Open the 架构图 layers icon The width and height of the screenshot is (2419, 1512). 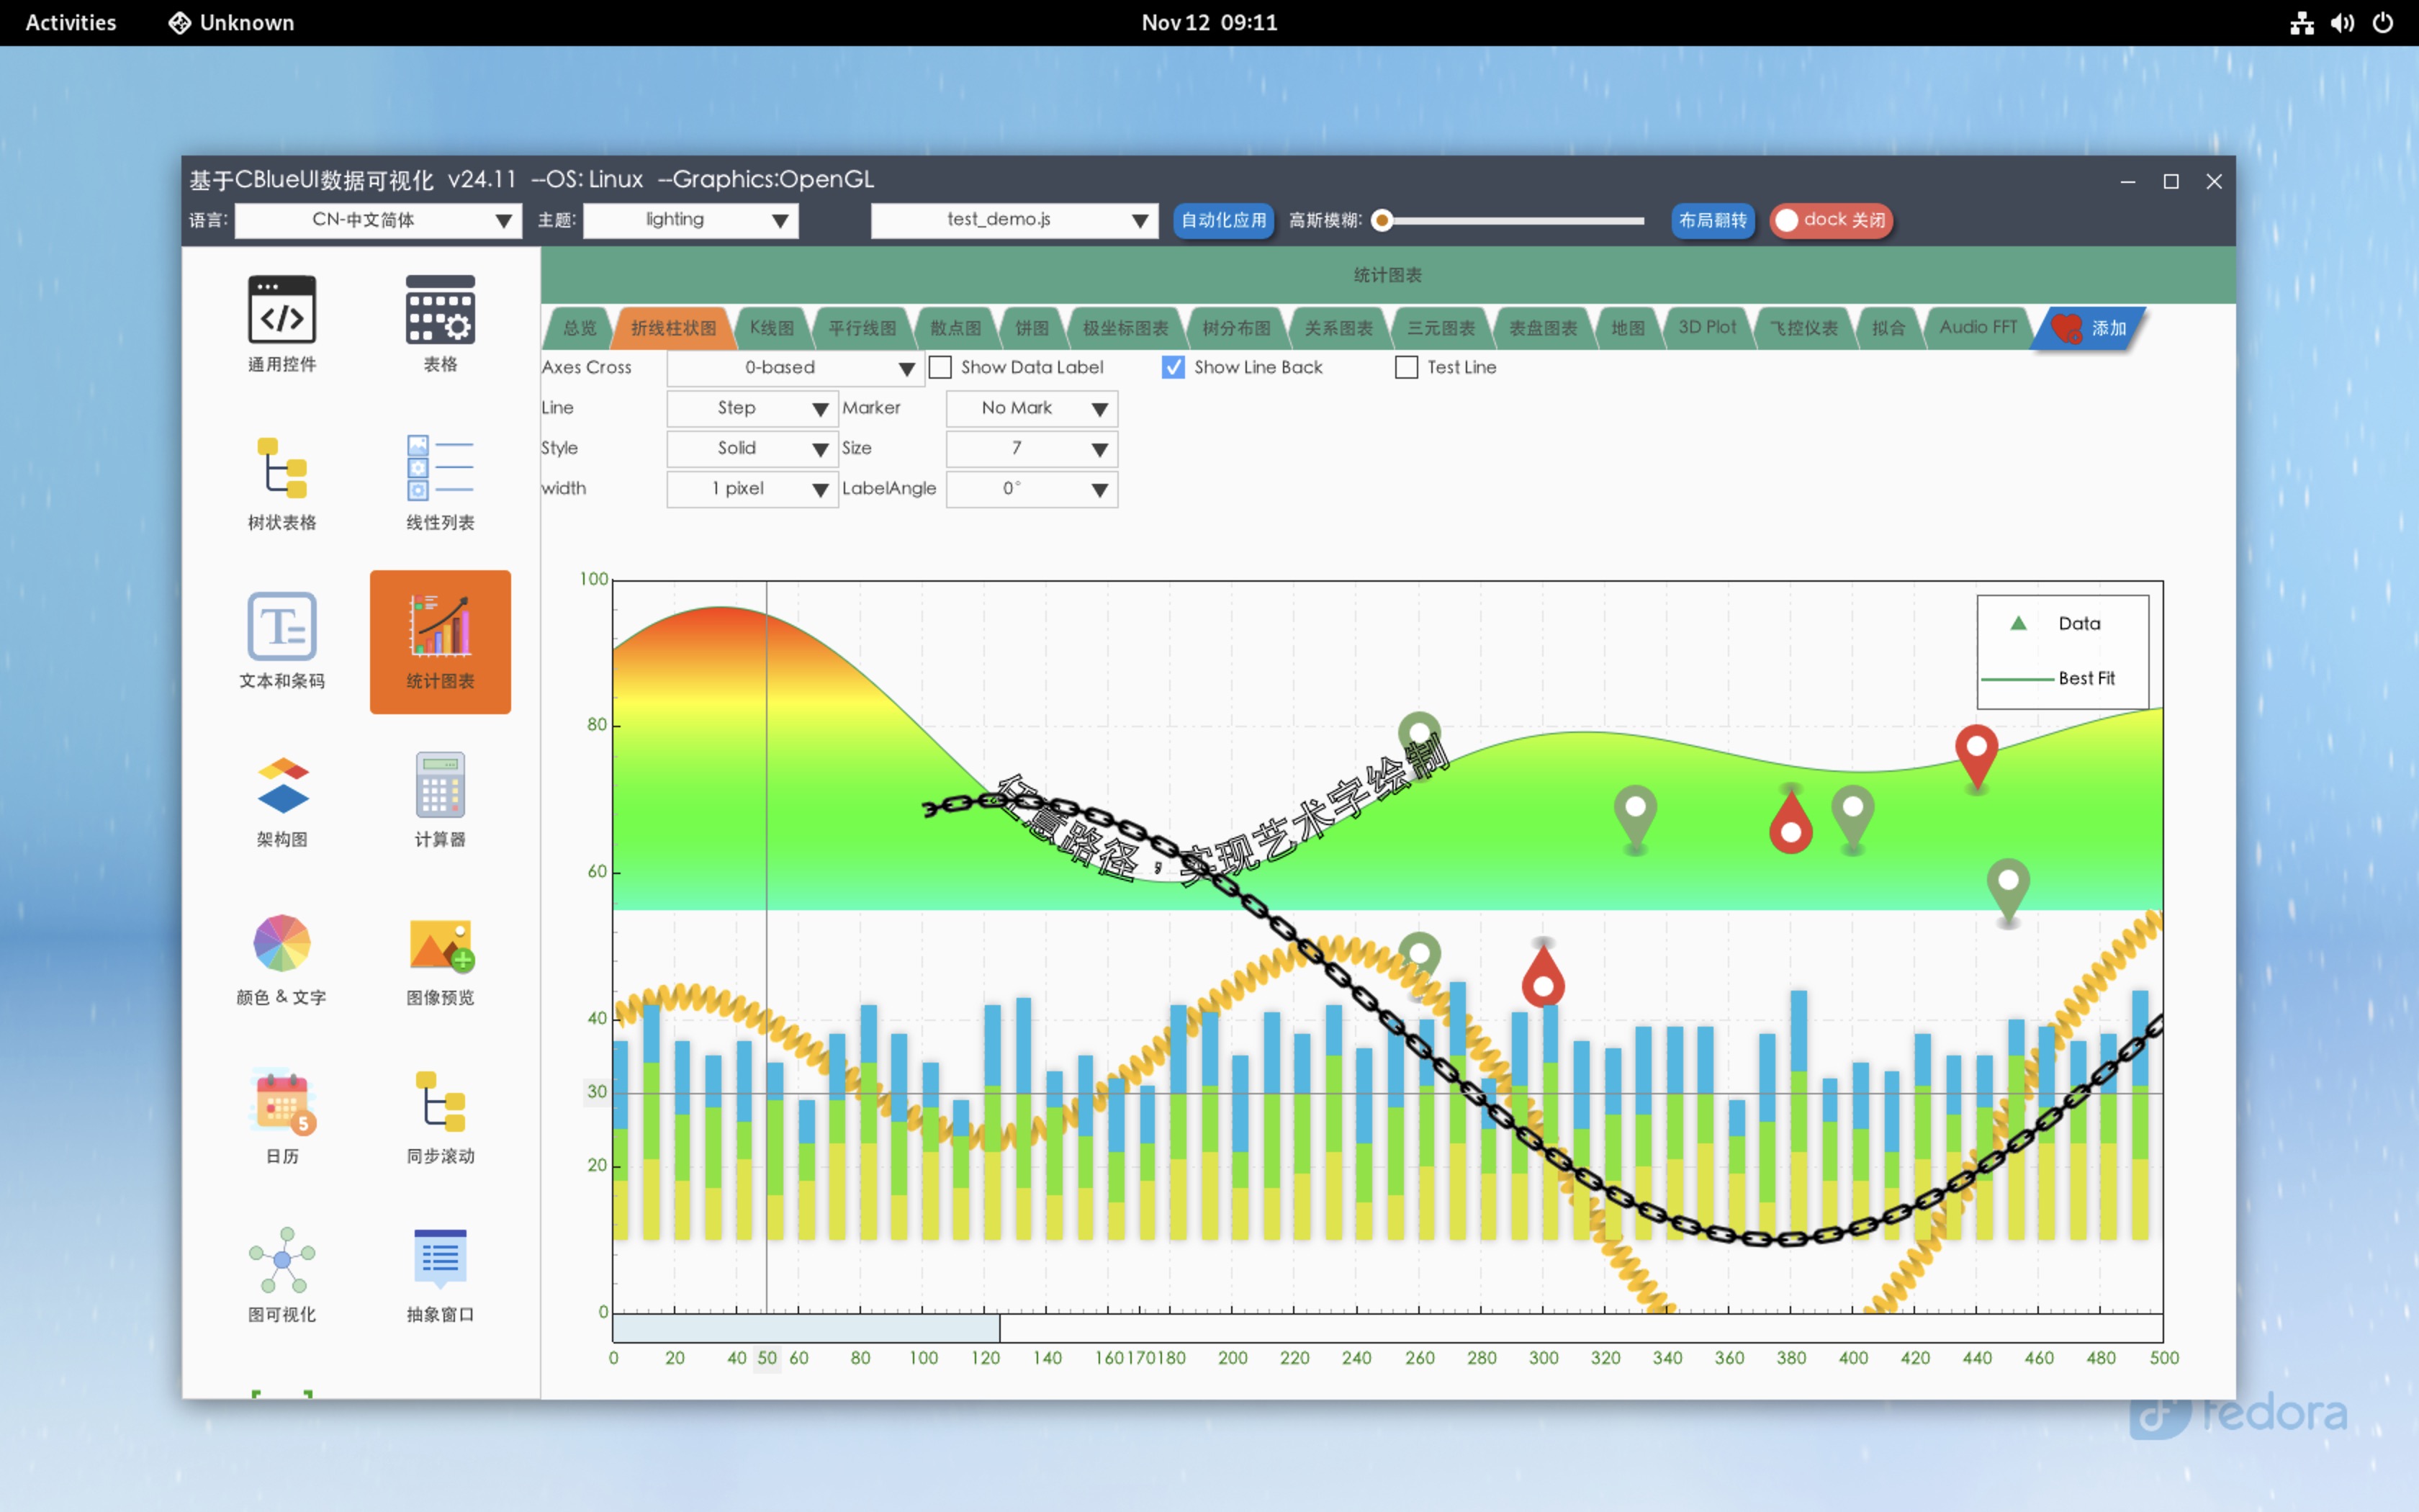pos(282,785)
